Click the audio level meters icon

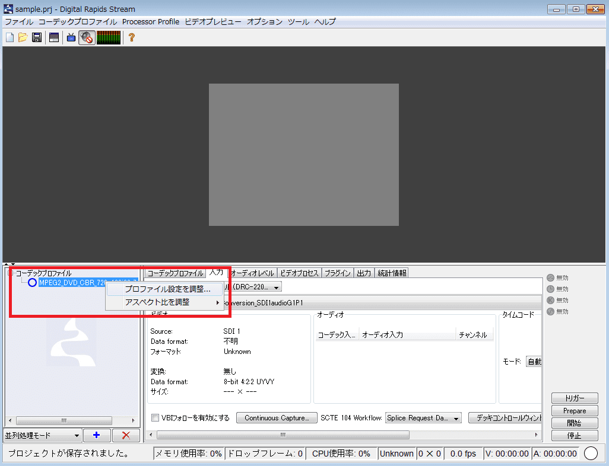[x=109, y=37]
